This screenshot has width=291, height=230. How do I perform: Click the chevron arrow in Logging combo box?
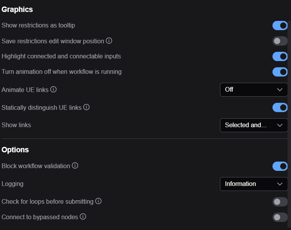(x=280, y=184)
